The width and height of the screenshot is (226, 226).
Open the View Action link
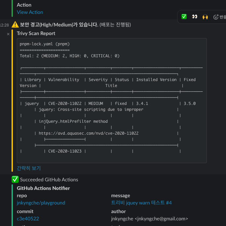[30, 12]
